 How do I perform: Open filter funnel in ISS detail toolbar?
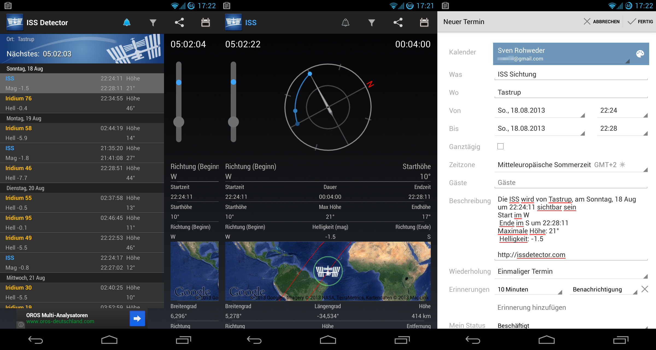pos(371,22)
